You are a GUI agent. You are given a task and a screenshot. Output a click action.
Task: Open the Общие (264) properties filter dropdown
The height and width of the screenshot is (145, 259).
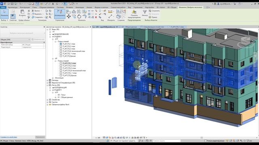click(15, 39)
